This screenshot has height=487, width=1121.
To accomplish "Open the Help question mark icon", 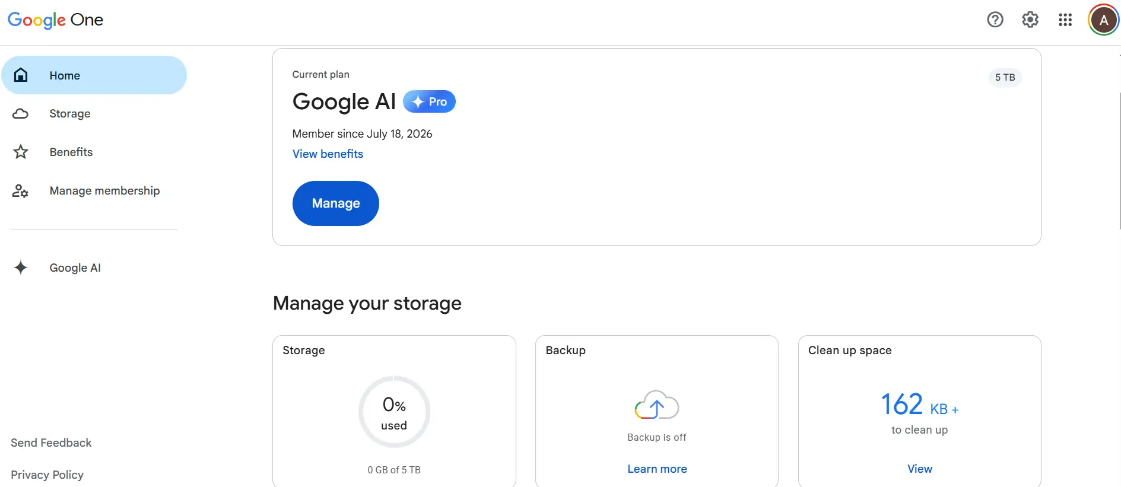I will point(995,20).
